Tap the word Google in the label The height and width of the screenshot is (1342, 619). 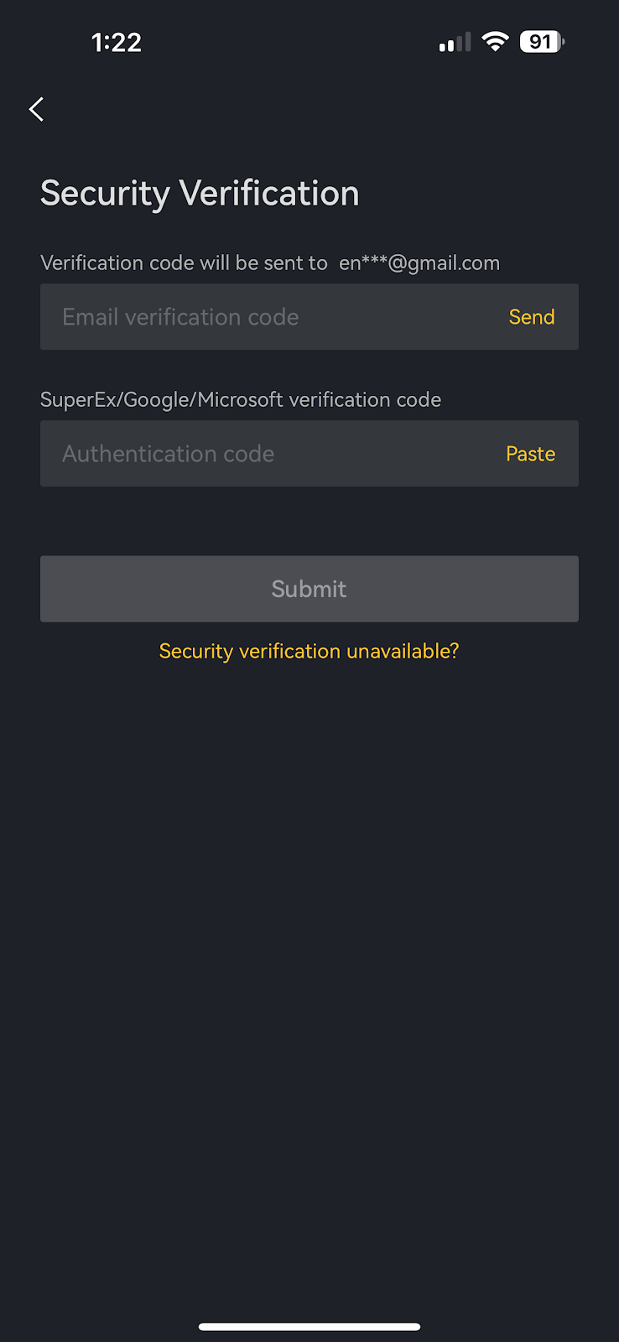[158, 400]
